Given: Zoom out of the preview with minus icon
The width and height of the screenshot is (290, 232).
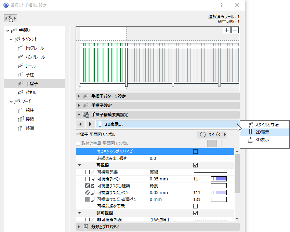Looking at the screenshot, I should (234, 30).
